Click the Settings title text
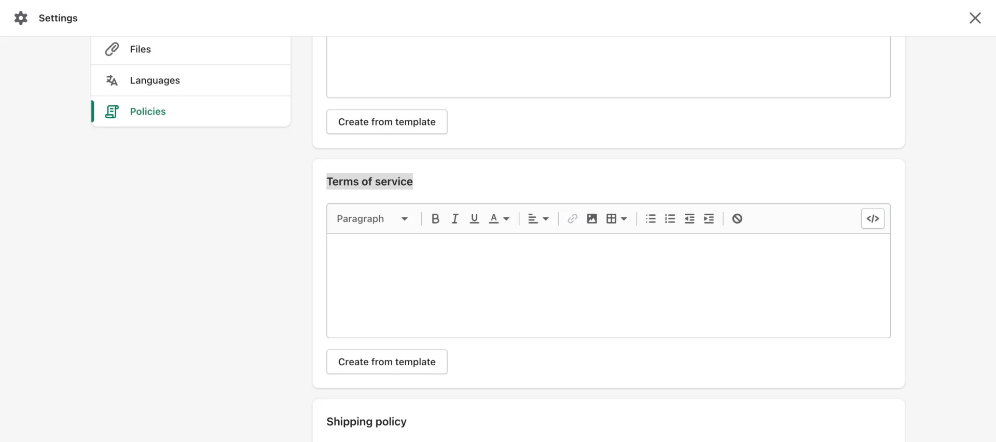 [x=58, y=18]
